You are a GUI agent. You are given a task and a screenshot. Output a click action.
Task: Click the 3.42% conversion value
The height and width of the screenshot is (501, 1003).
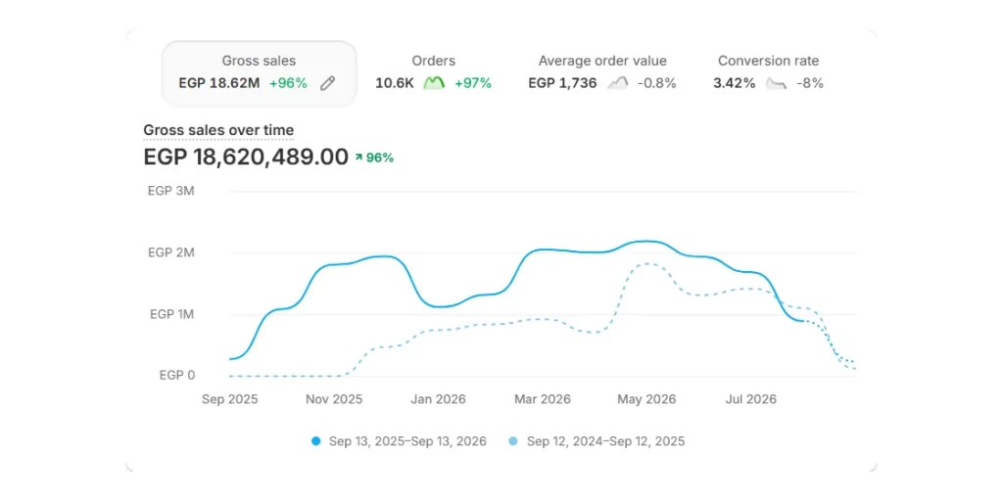pyautogui.click(x=734, y=83)
